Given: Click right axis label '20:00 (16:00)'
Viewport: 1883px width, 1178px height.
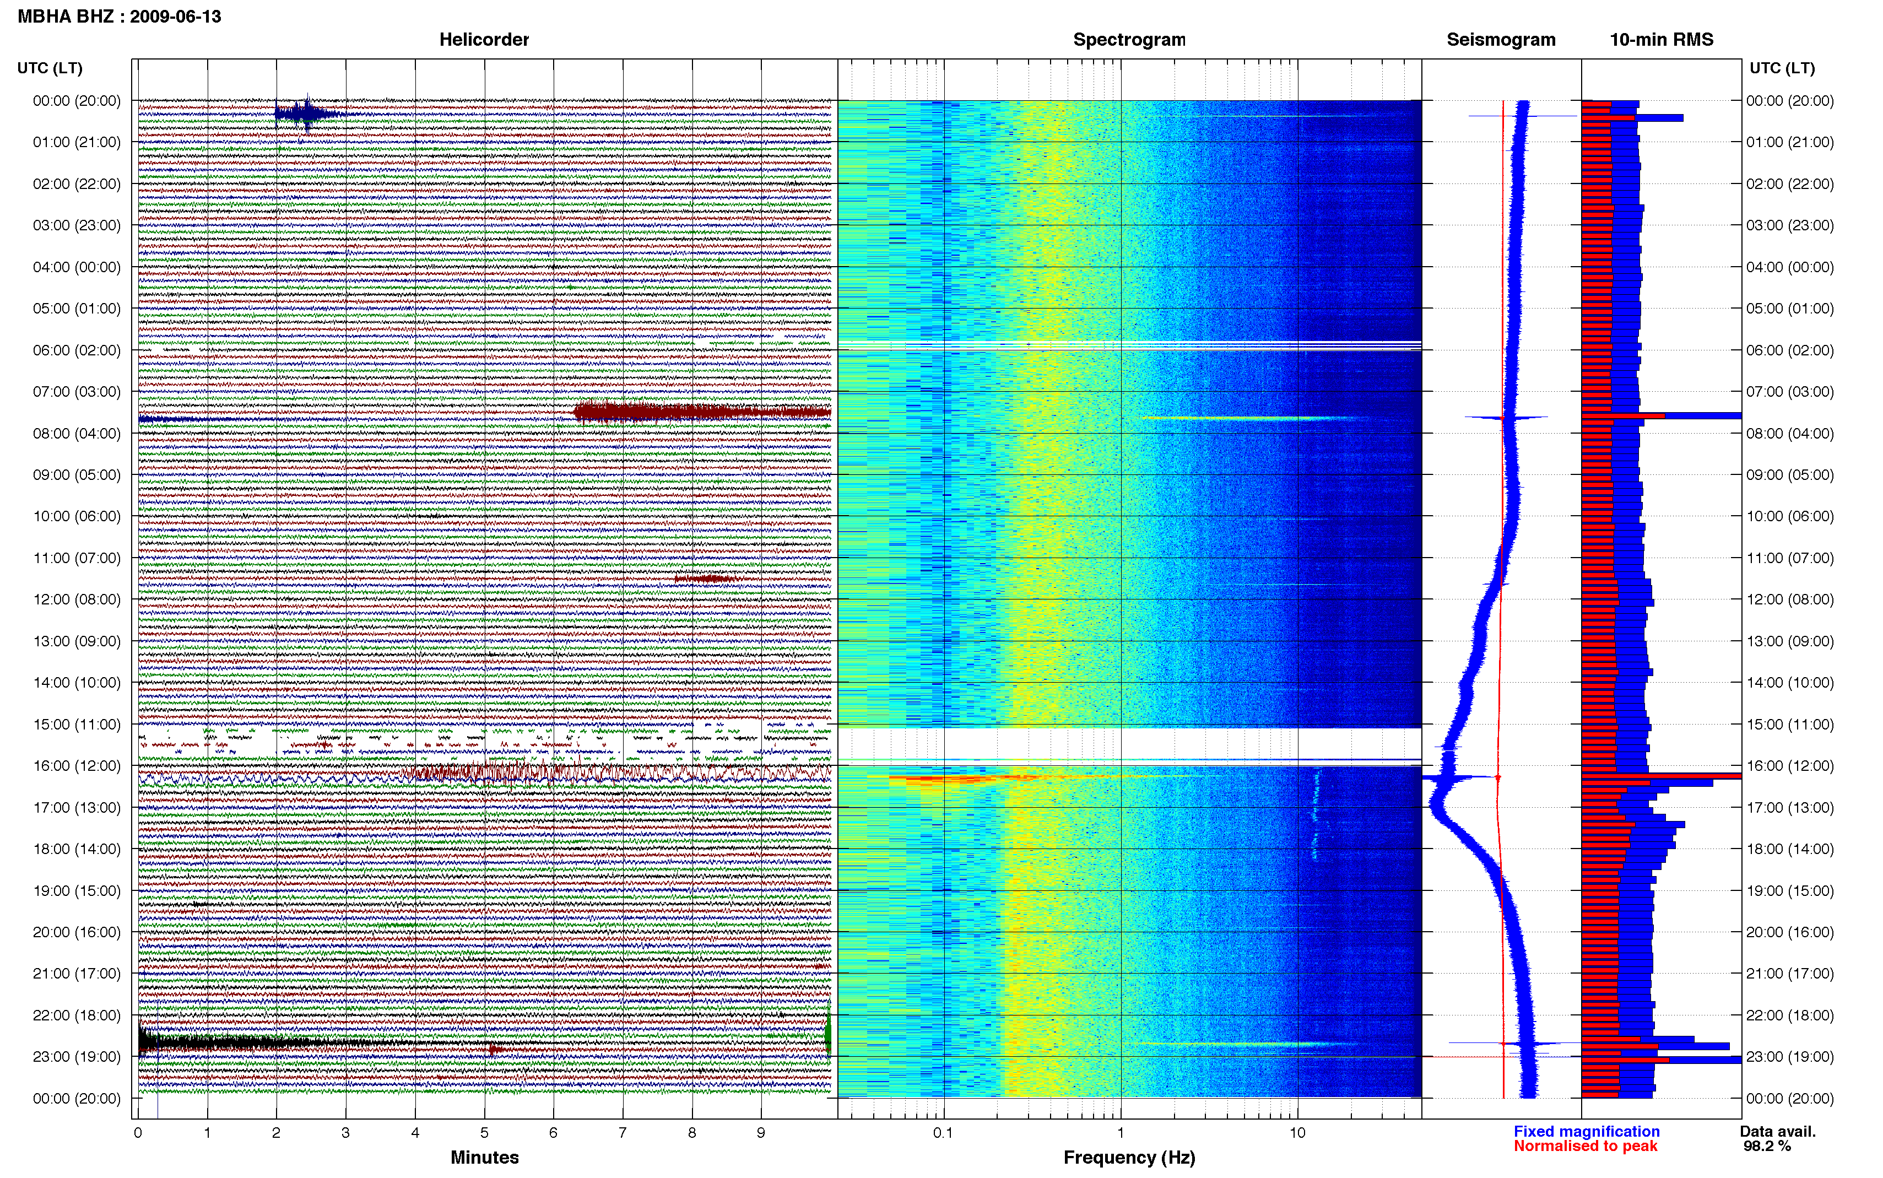Looking at the screenshot, I should point(1789,932).
